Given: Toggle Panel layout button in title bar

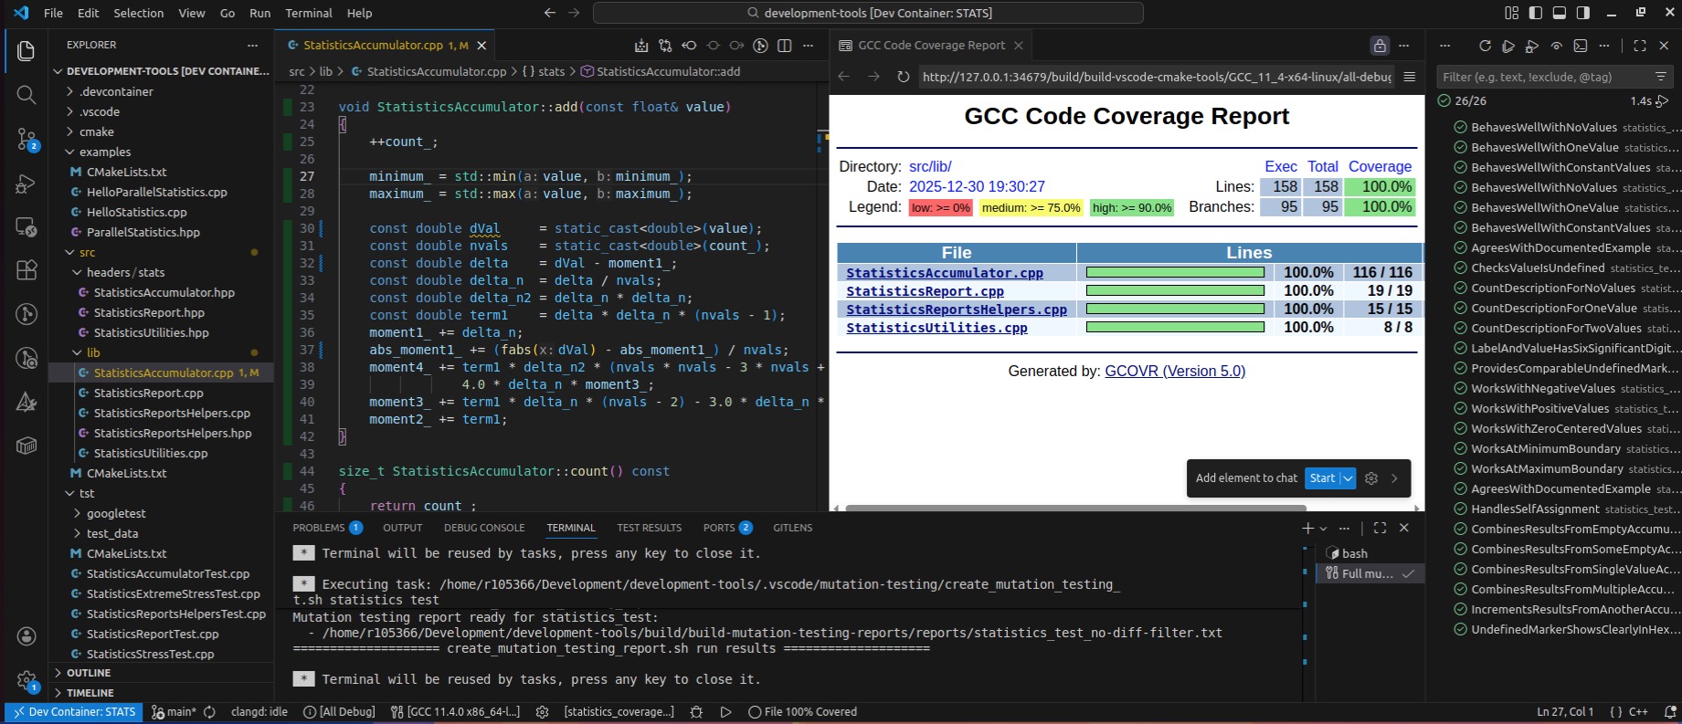Looking at the screenshot, I should [x=1560, y=13].
